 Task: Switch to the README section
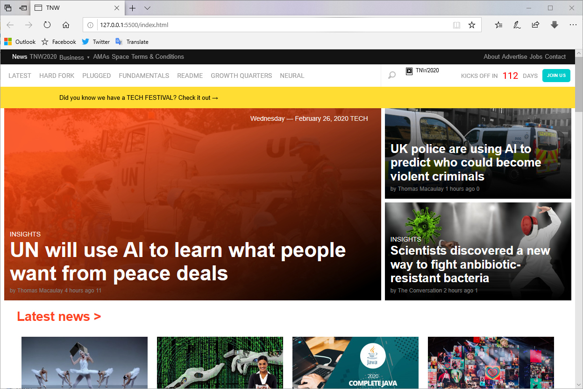[190, 76]
